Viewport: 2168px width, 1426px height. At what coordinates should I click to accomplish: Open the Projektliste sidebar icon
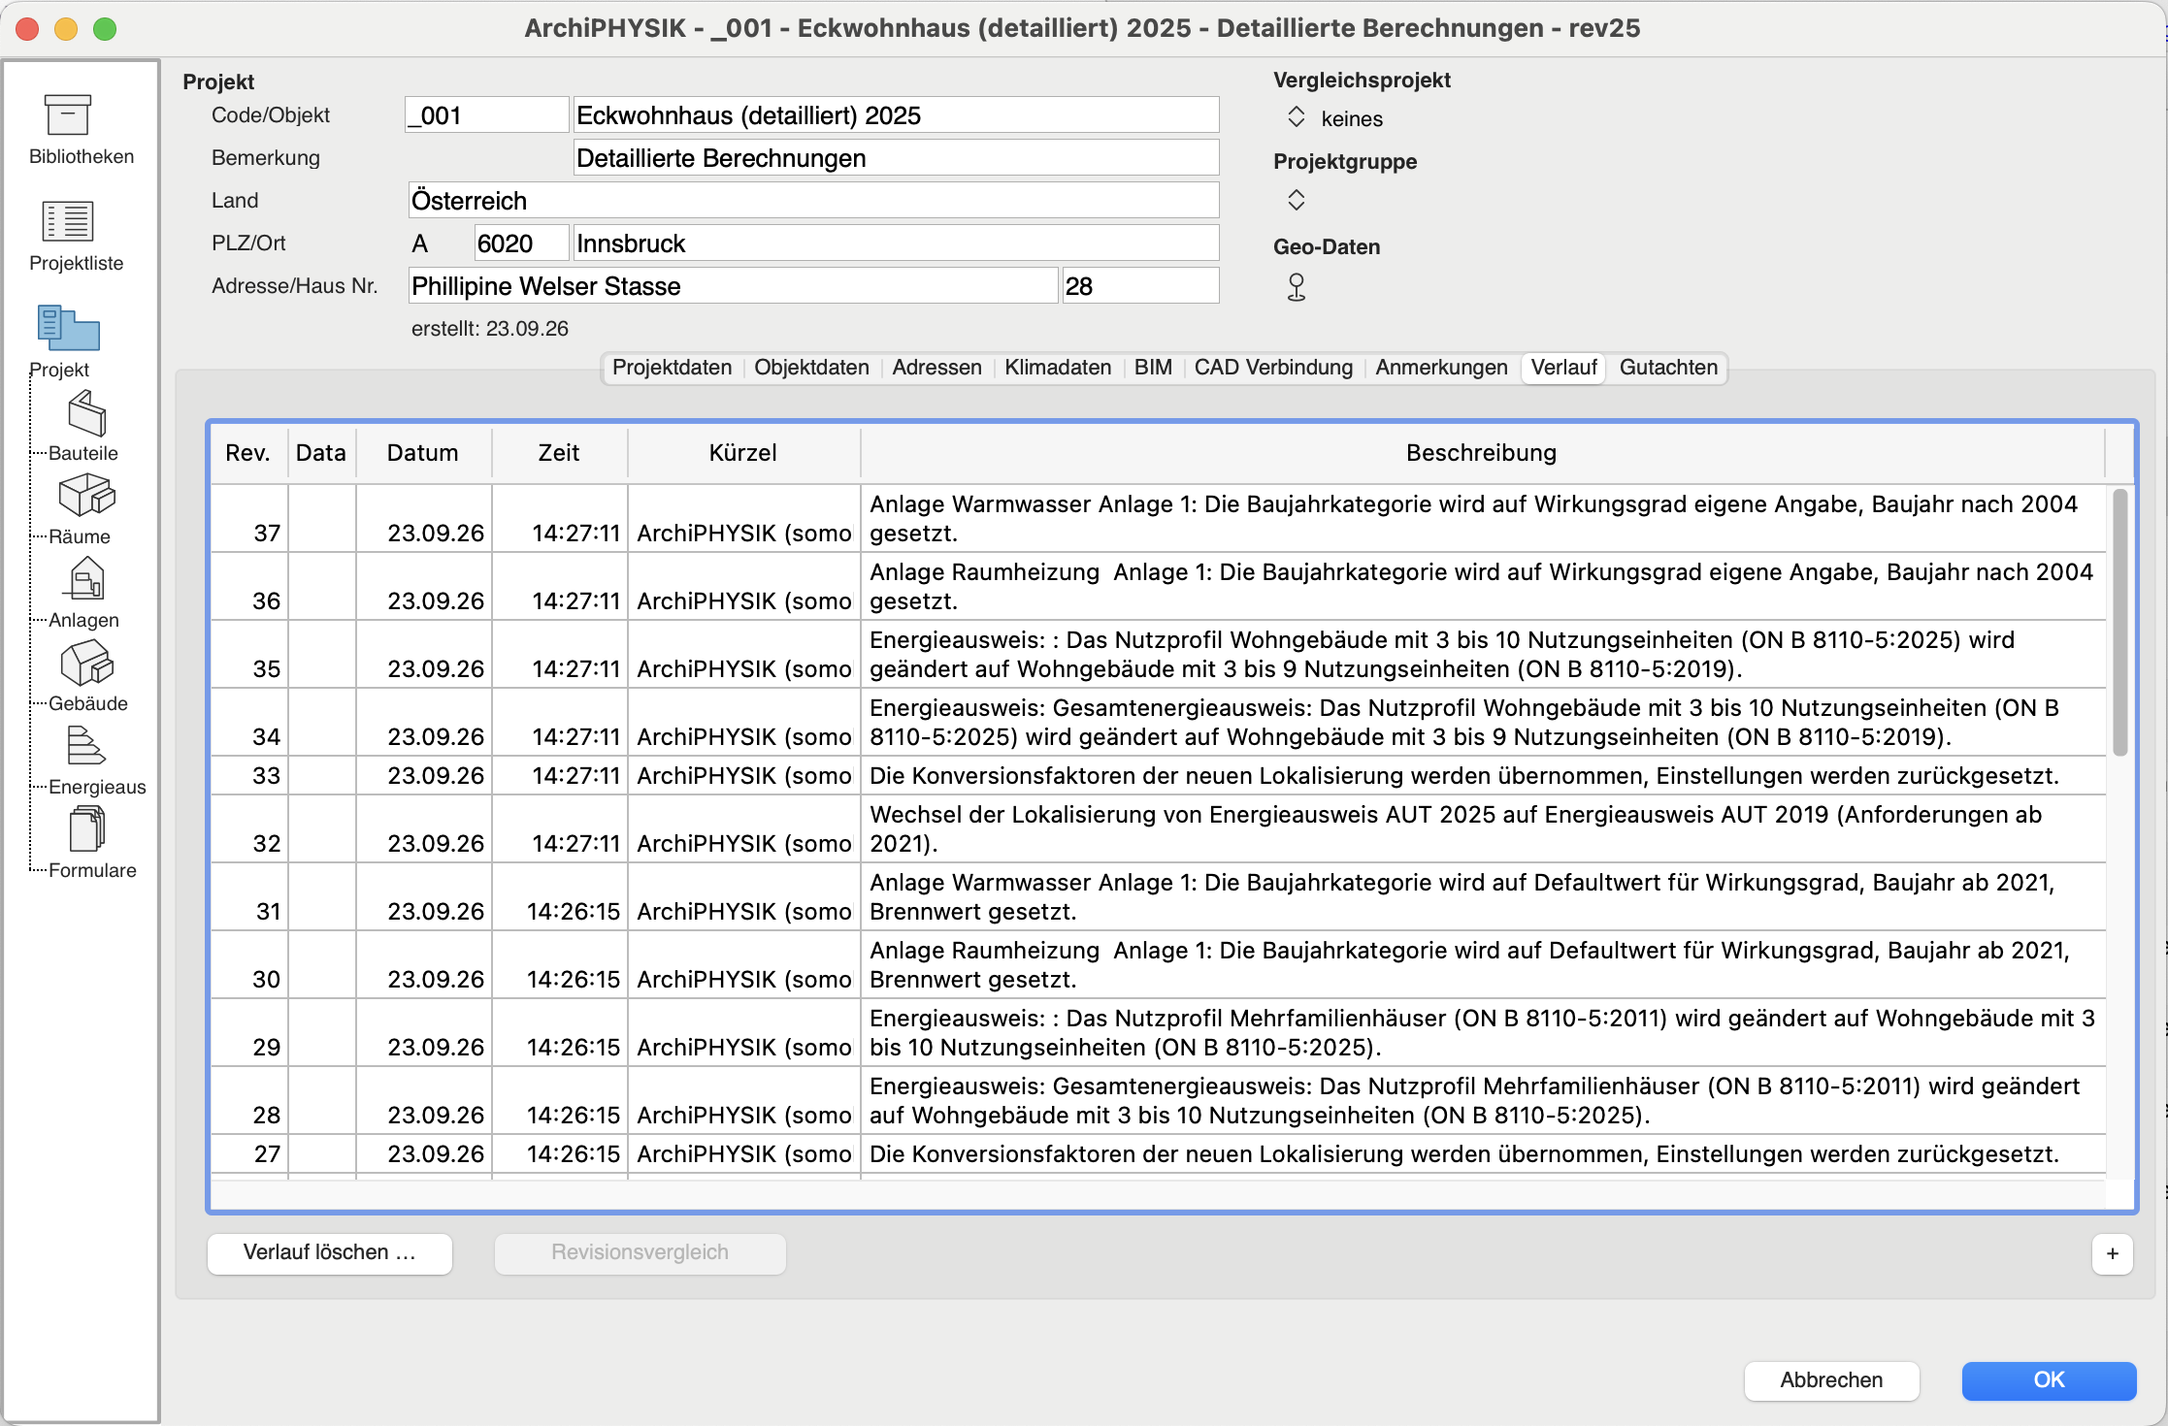click(68, 221)
